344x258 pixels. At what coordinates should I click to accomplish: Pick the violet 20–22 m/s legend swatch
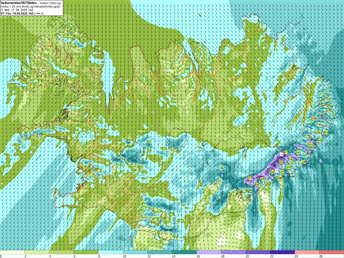coord(258,252)
